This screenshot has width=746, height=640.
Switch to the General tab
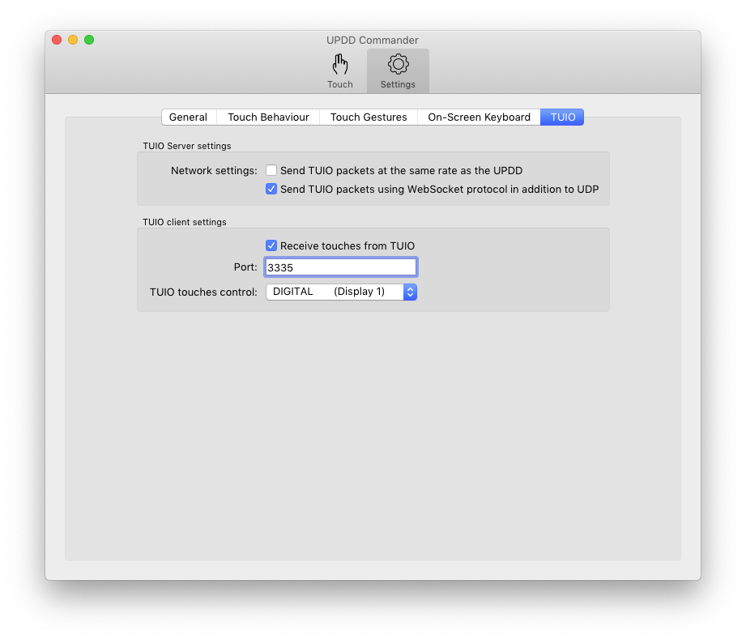click(188, 117)
